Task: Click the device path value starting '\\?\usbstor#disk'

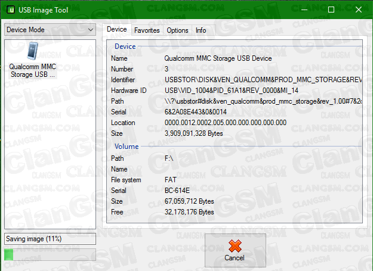Action: [x=263, y=101]
